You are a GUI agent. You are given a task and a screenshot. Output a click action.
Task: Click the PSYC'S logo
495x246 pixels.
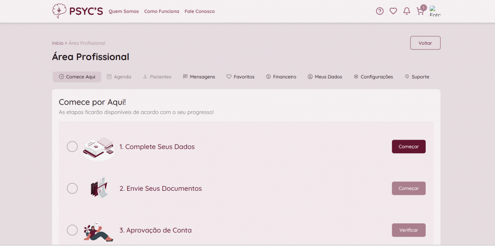click(x=77, y=11)
